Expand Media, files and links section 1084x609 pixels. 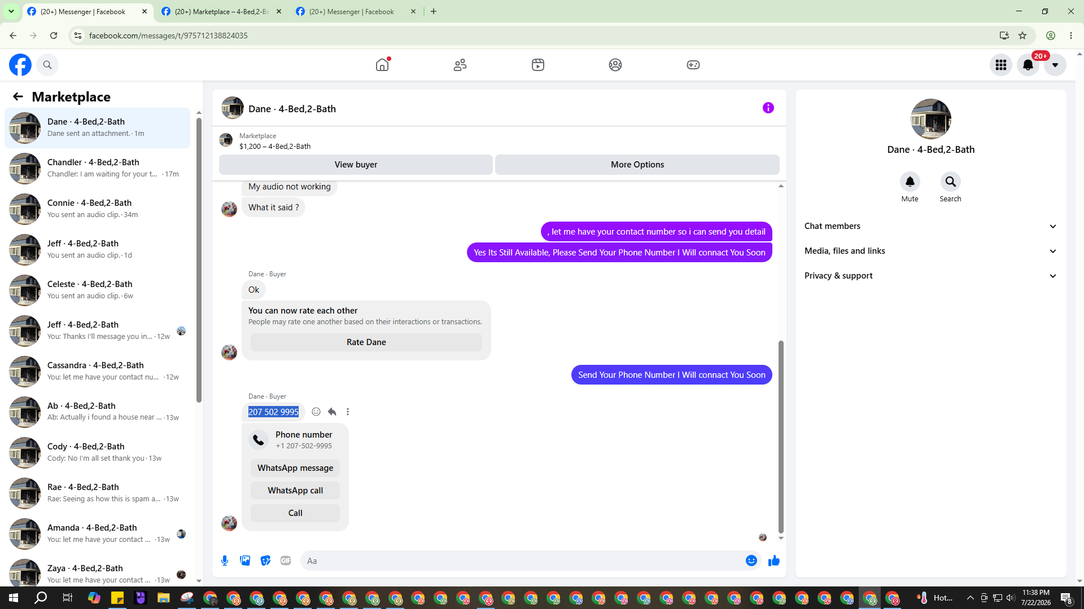tap(930, 251)
